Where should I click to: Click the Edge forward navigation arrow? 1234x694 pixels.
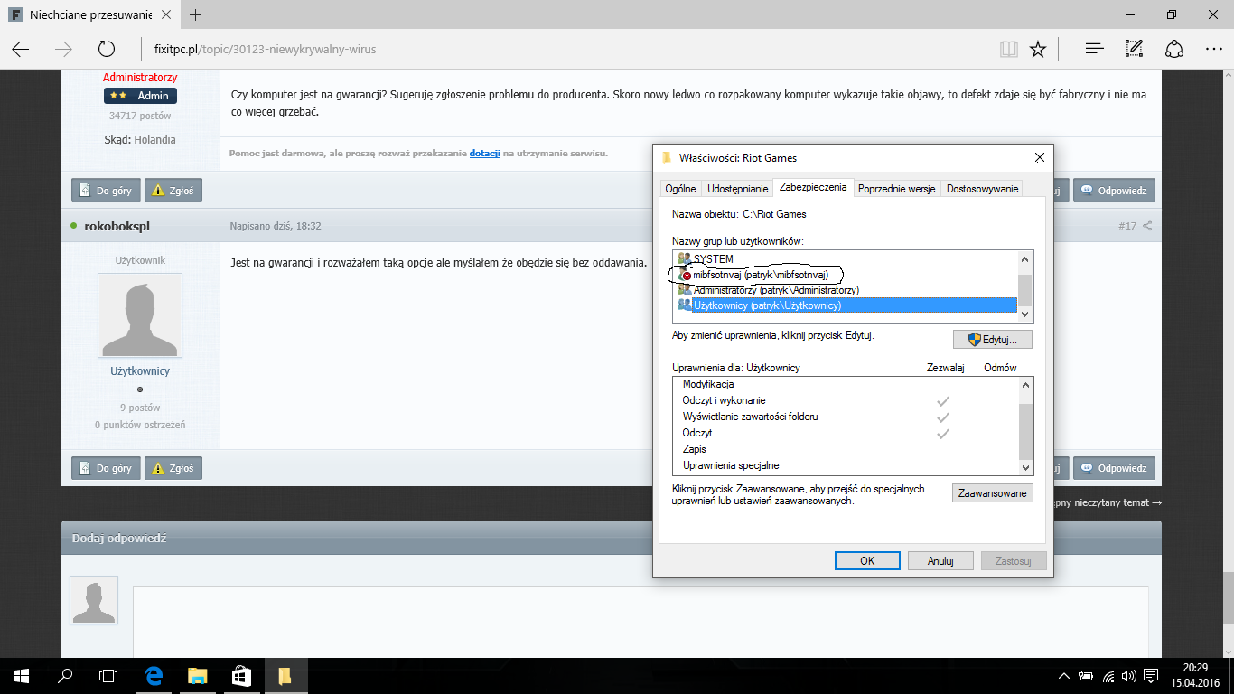point(63,49)
